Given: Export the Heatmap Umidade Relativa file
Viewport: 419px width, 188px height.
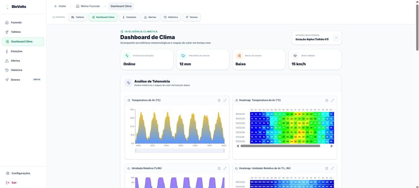Looking at the screenshot, I should pyautogui.click(x=327, y=168).
